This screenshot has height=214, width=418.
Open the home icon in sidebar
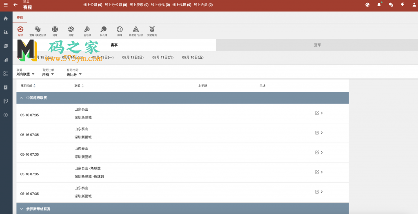pyautogui.click(x=6, y=19)
